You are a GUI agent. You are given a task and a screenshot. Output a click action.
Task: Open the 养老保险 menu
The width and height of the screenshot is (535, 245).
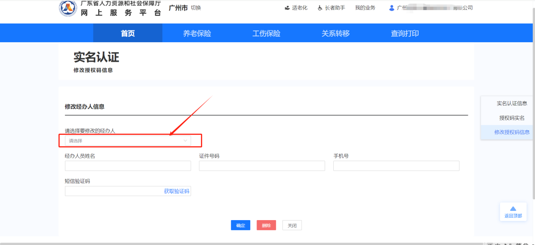(x=197, y=33)
